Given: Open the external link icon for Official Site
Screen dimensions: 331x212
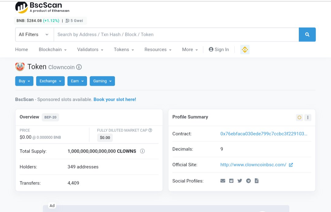Looking at the screenshot, I should coord(291,165).
